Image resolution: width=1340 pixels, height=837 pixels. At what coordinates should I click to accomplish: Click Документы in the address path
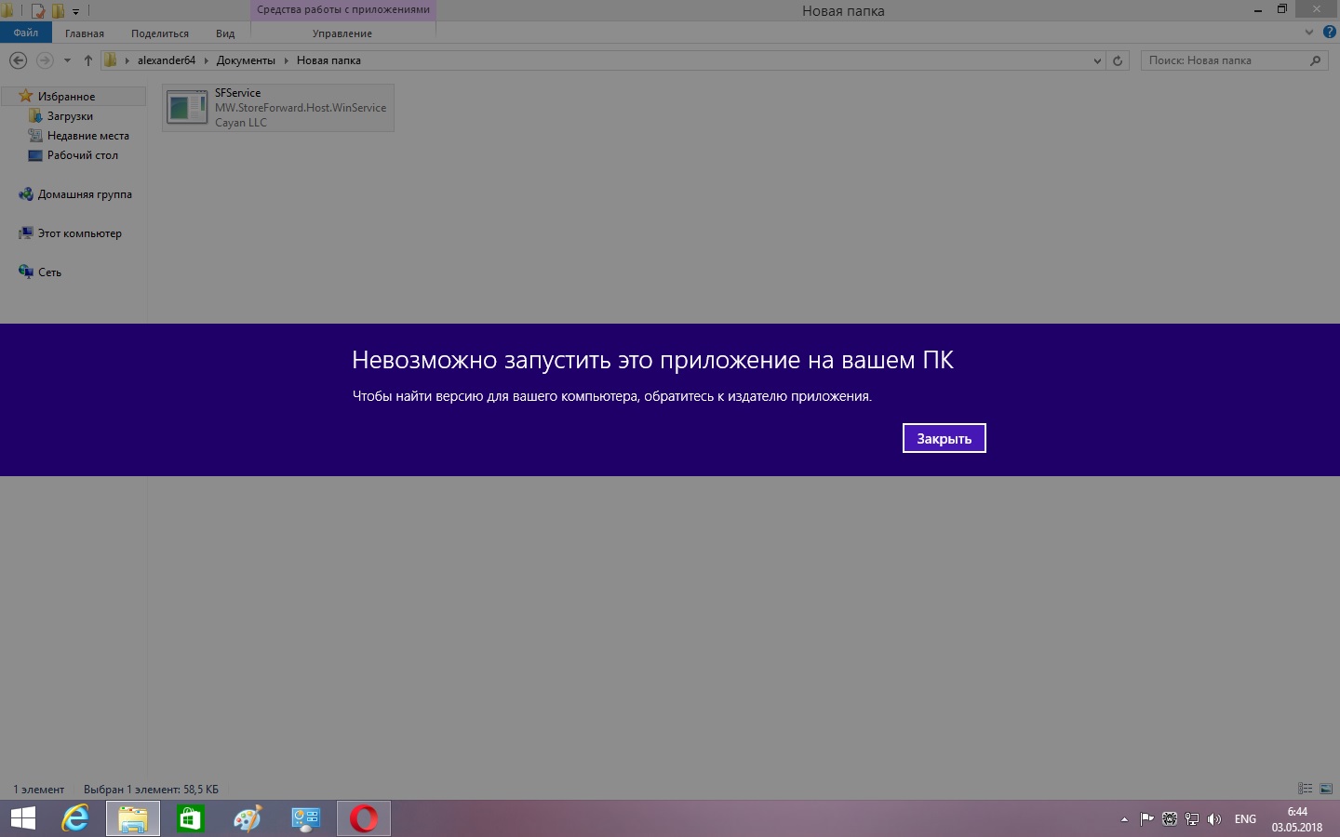(x=246, y=60)
